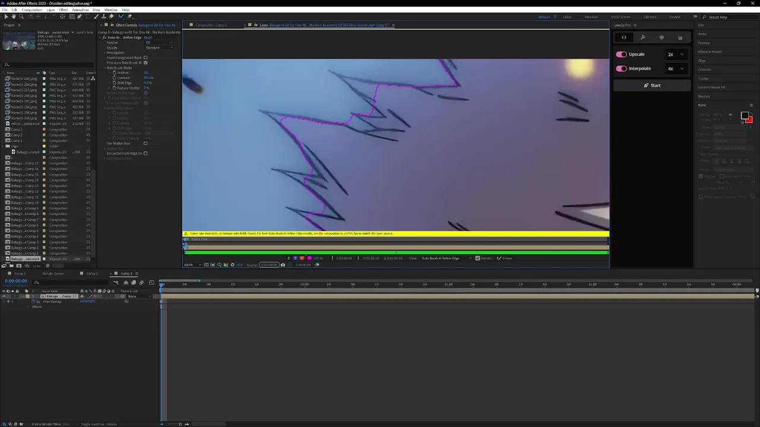The image size is (760, 427).
Task: Open the Version 2.0 dropdown
Action: tap(159, 42)
